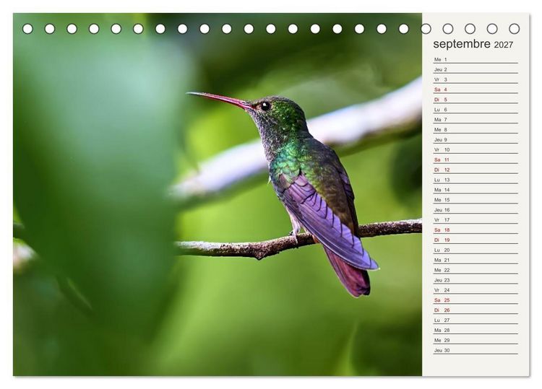Select the 'Jeu 23' date row
This screenshot has width=542, height=389.
pos(476,280)
